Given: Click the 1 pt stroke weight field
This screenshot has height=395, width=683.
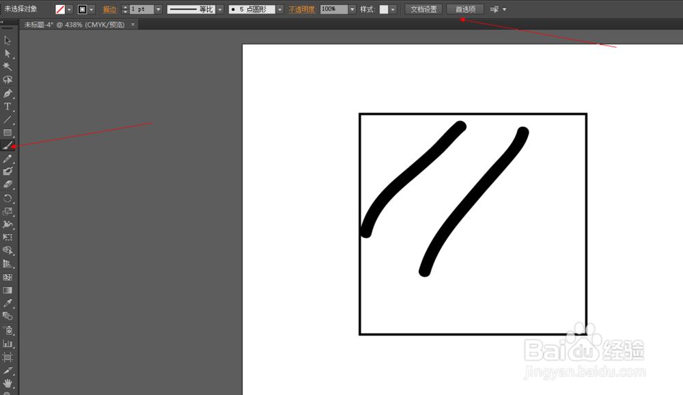Looking at the screenshot, I should (141, 9).
